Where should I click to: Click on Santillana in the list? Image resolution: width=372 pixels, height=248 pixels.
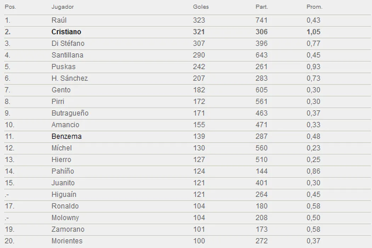point(67,55)
